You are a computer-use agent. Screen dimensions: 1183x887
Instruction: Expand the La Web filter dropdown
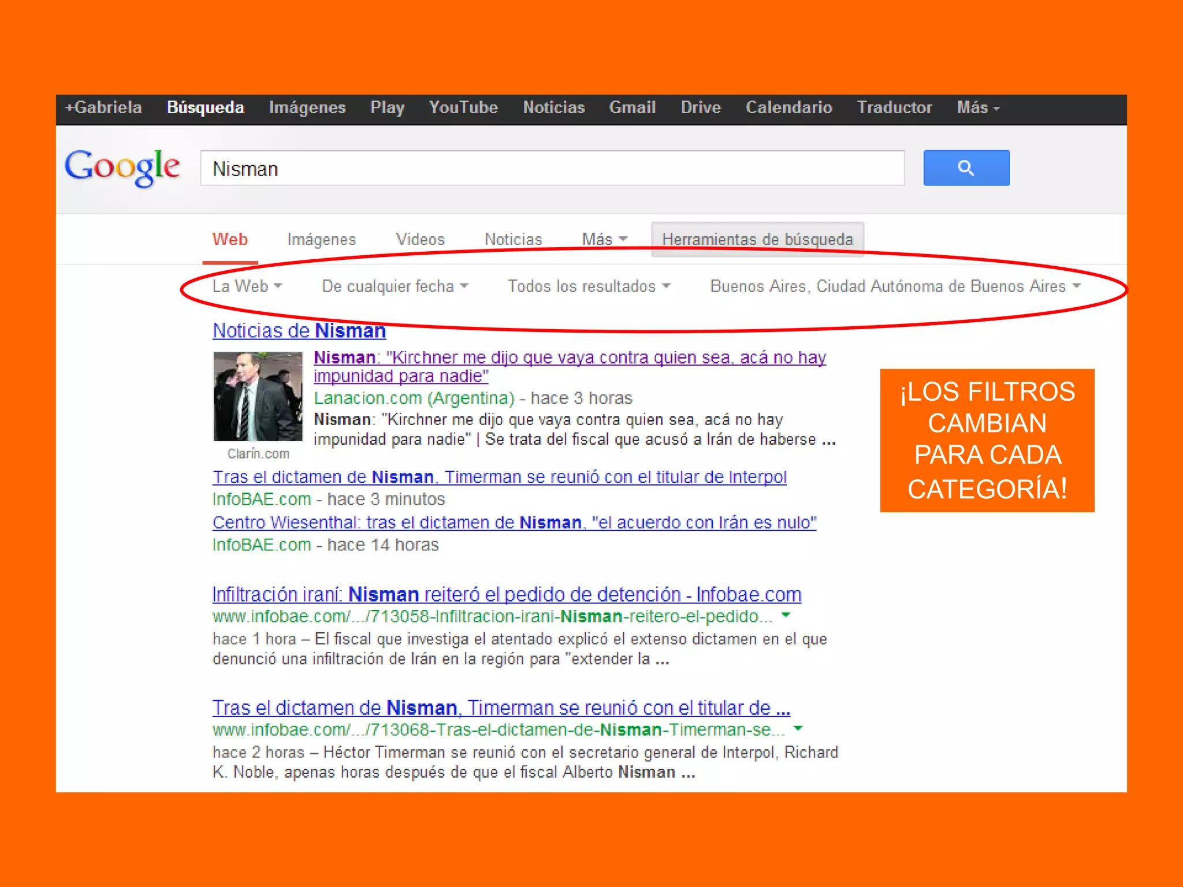247,286
